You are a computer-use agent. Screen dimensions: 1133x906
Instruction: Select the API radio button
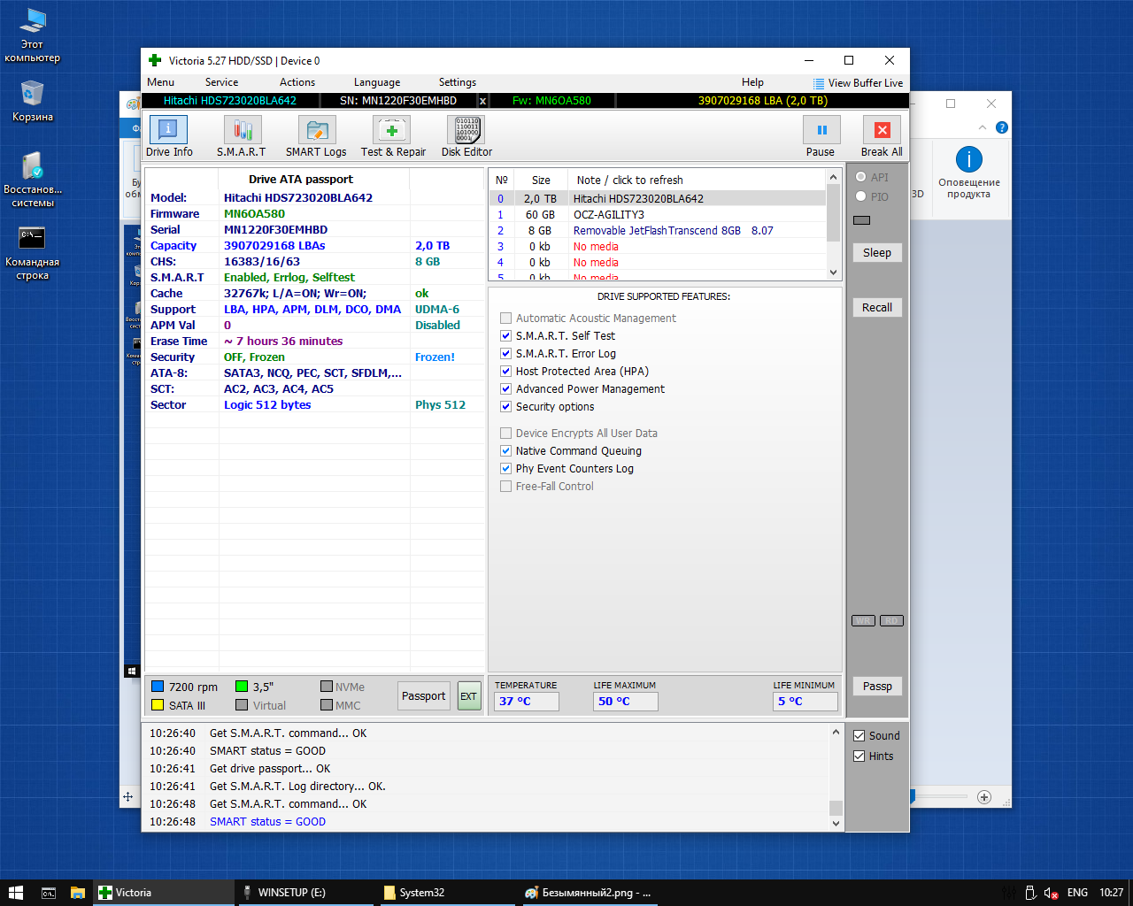point(860,177)
